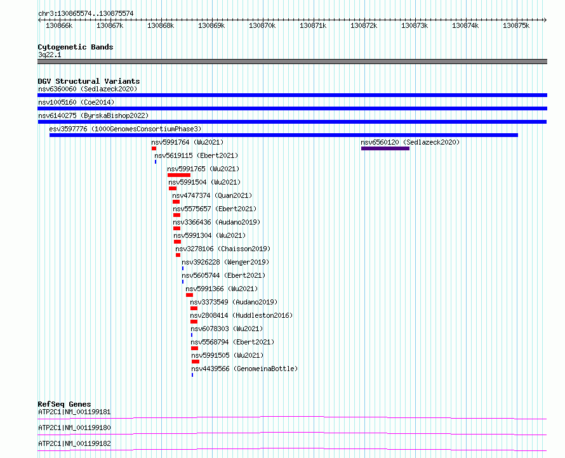Click the chr3:130865574..130875574 coordinates

tap(86, 13)
